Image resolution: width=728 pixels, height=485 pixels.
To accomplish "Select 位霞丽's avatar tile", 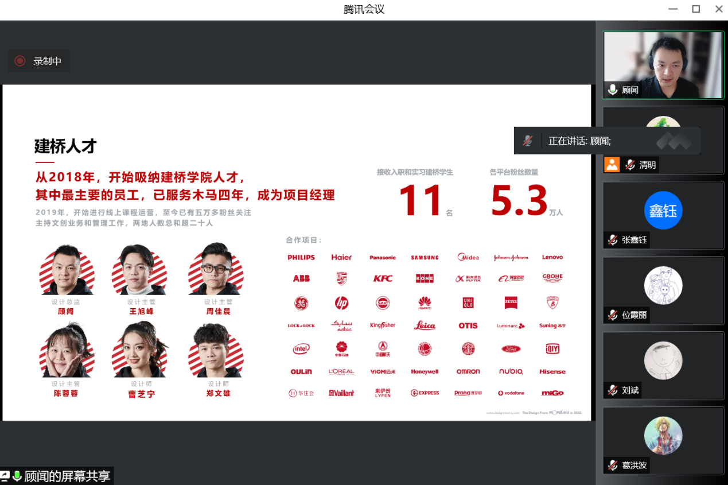I will tap(663, 285).
